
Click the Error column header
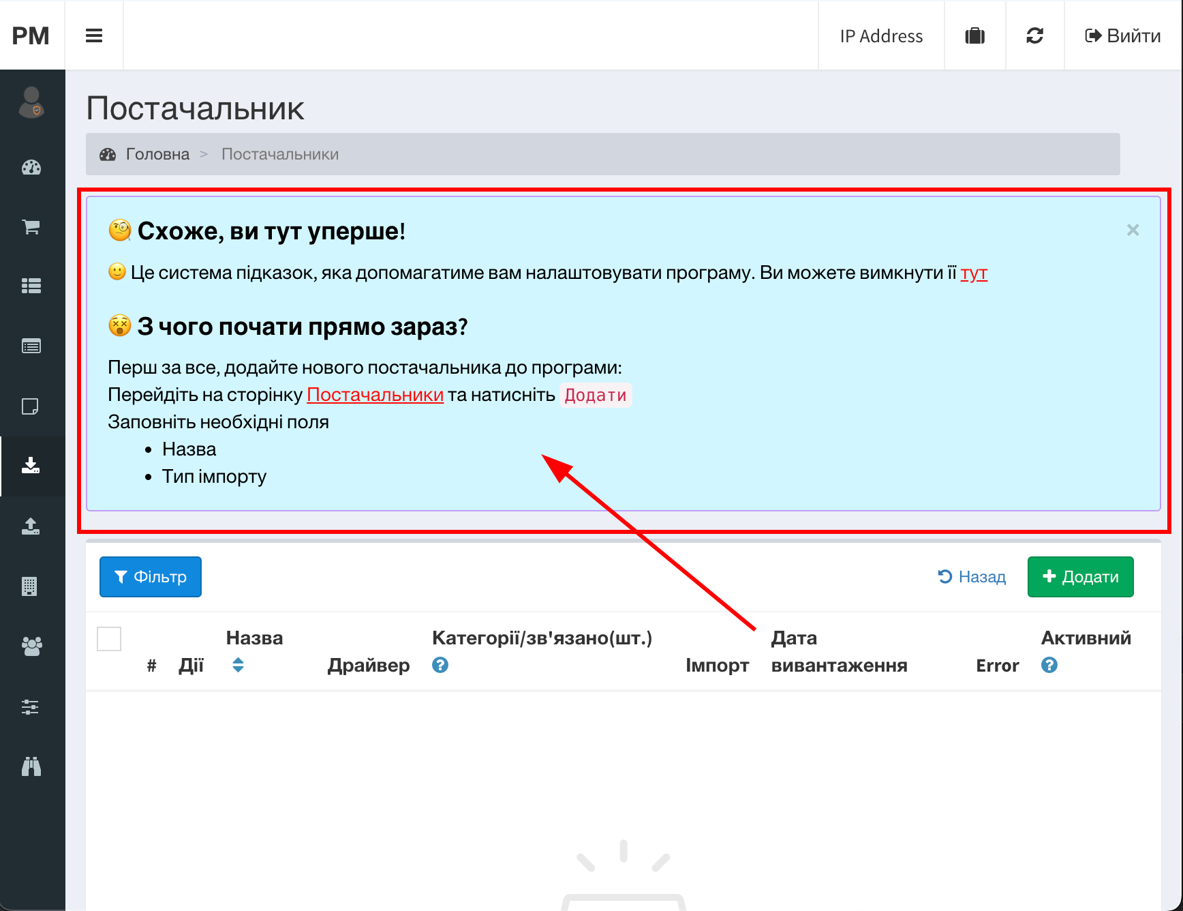[x=998, y=666]
